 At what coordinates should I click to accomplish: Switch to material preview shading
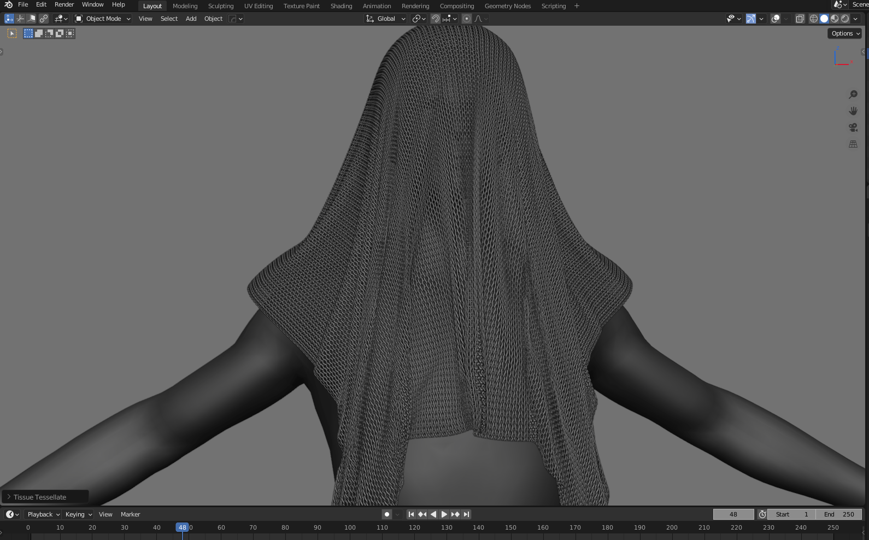point(835,19)
